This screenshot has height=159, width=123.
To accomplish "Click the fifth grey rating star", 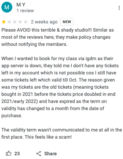I will 26,22.
